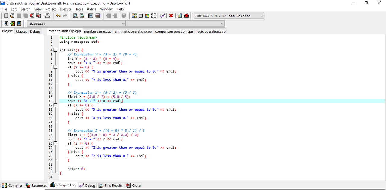The width and height of the screenshot is (386, 190).
Task: Click the Close button in bottom panel
Action: tap(133, 185)
